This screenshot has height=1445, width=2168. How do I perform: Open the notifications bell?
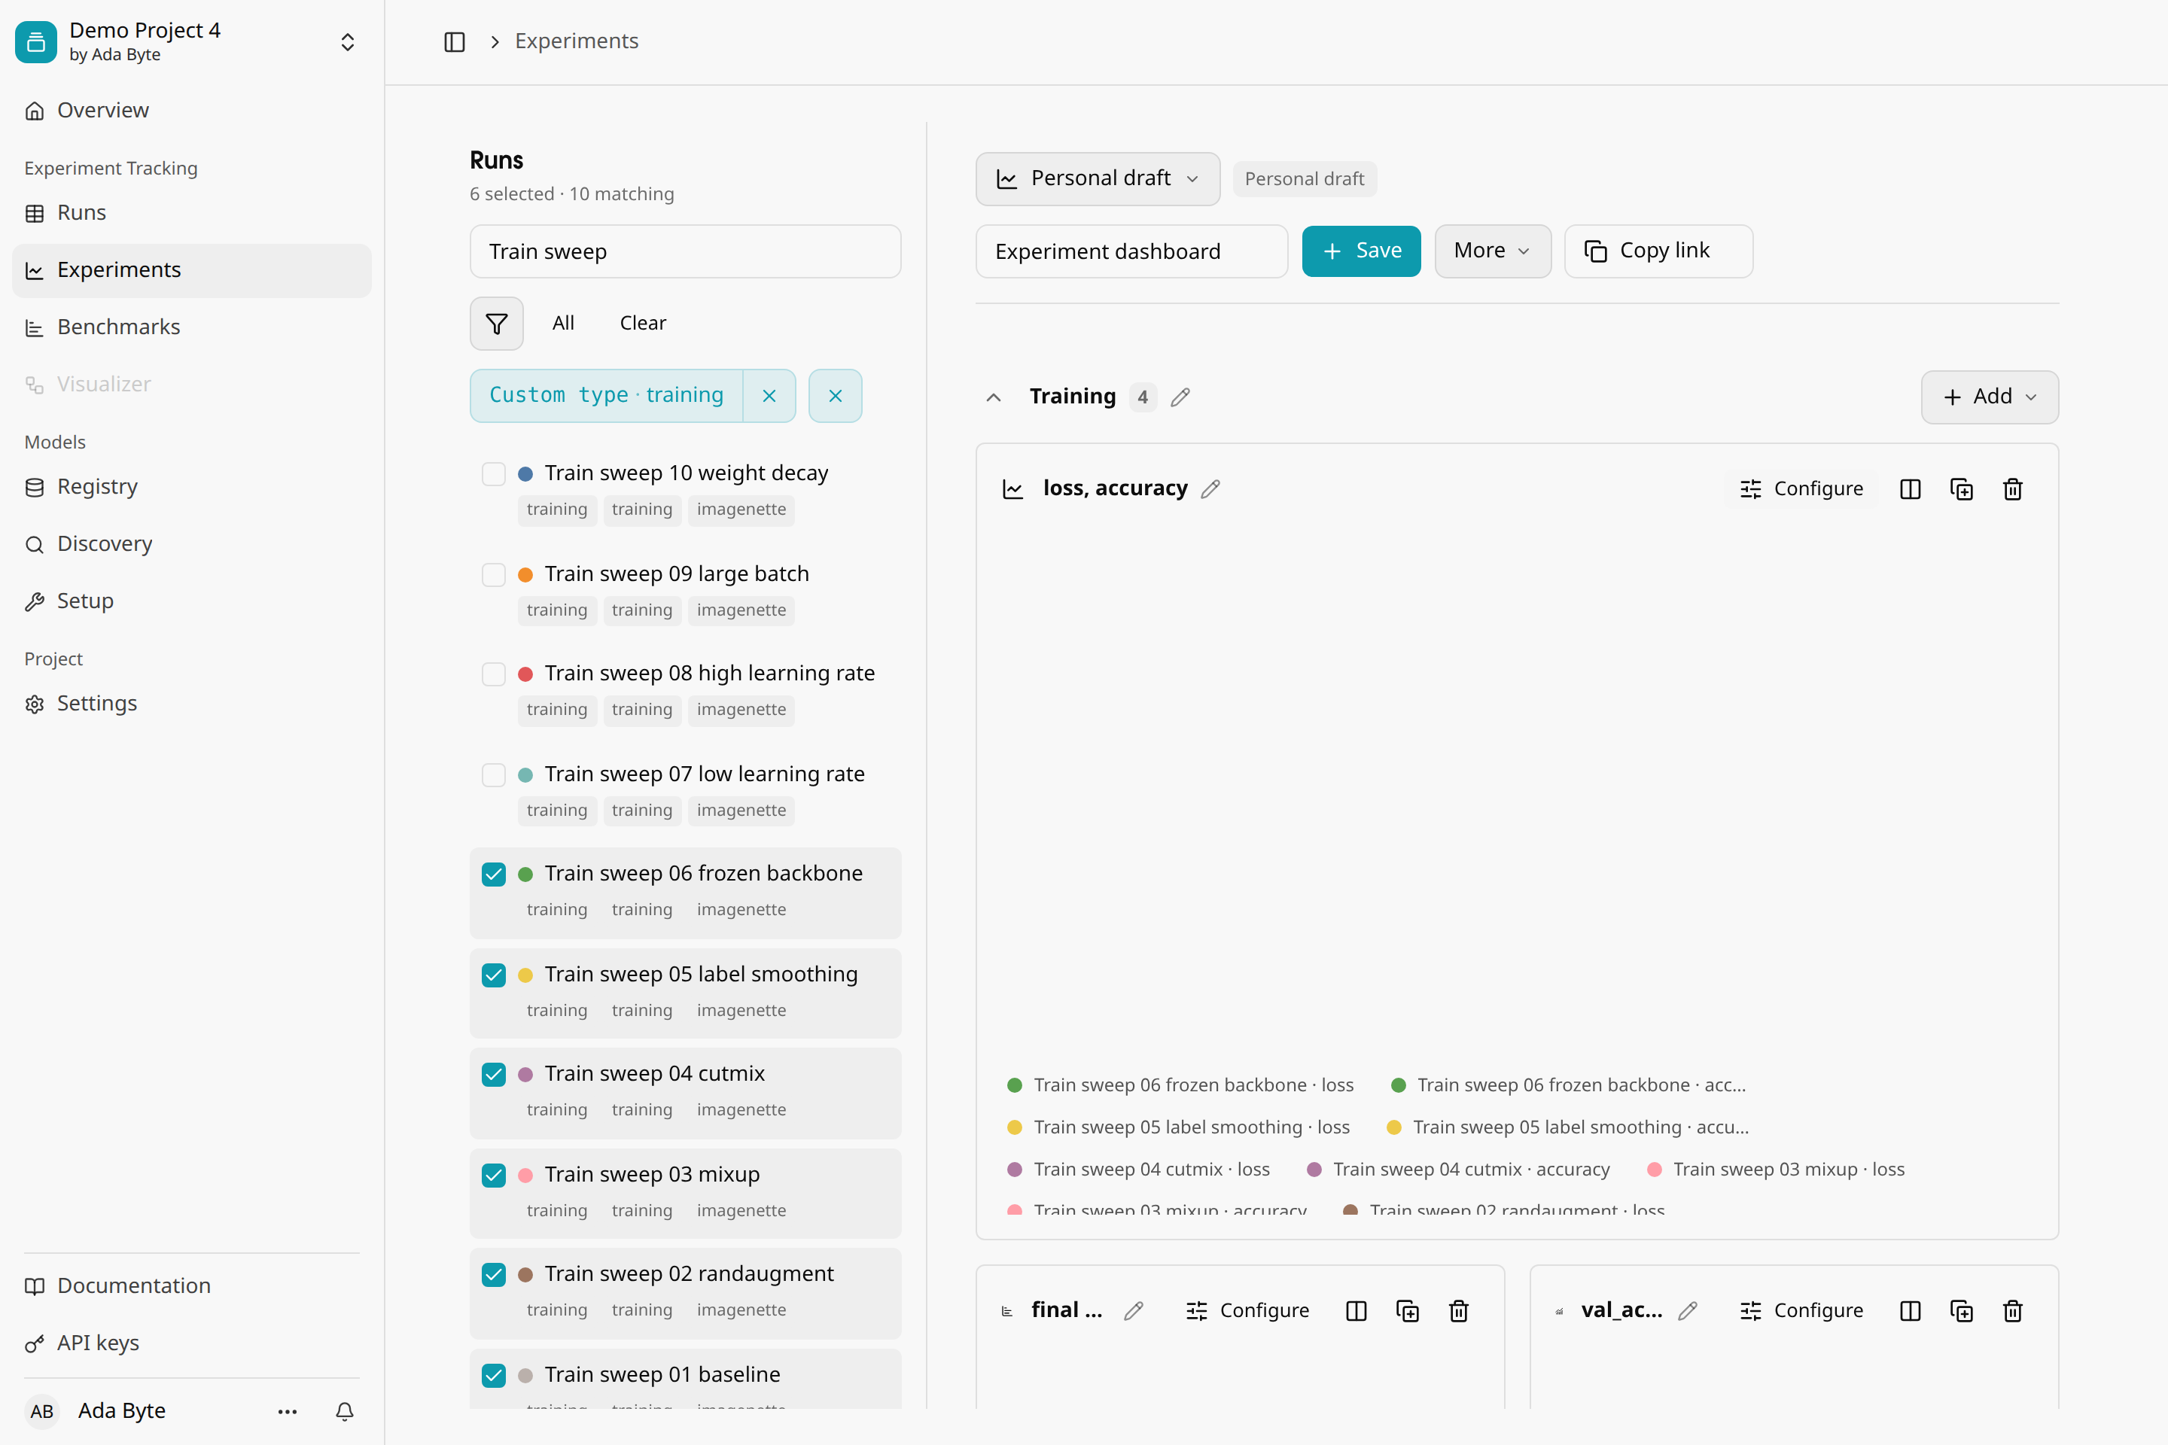(345, 1411)
